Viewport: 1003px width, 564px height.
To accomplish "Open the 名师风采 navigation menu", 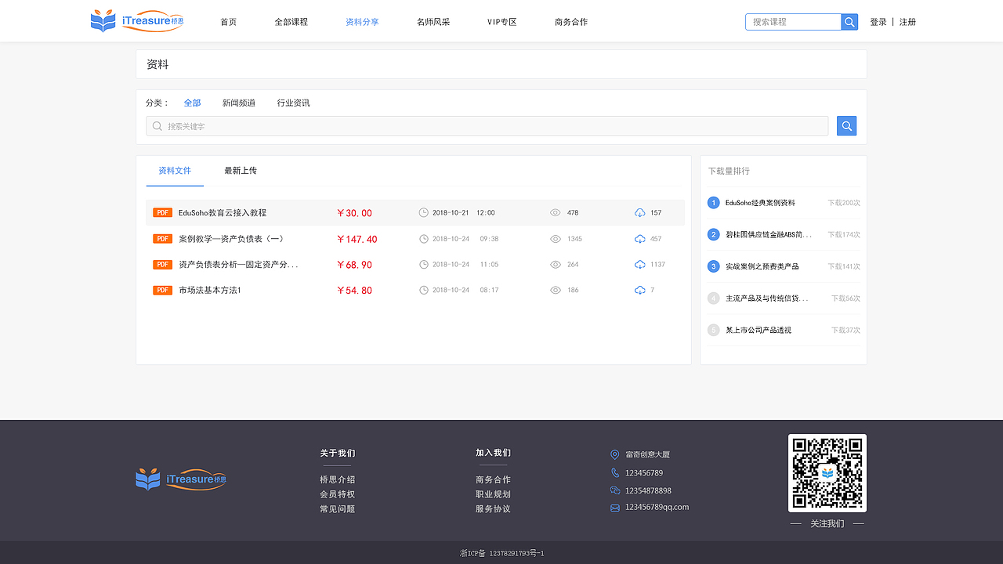I will coord(433,22).
